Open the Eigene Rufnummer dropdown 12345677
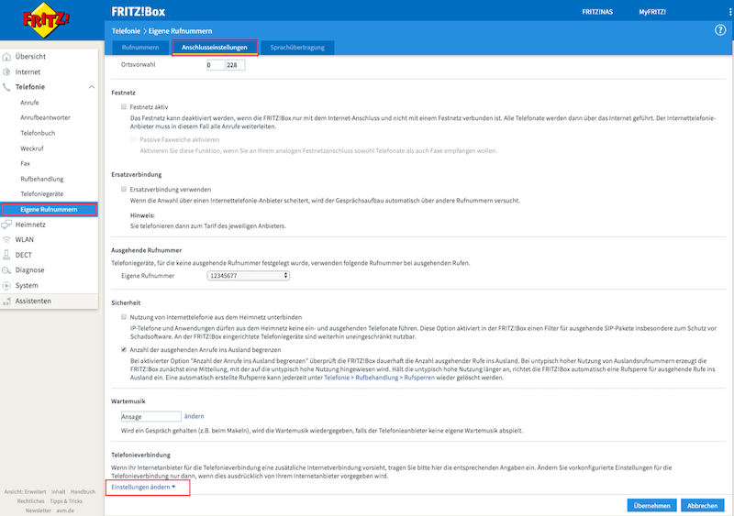734x516 pixels. 248,276
